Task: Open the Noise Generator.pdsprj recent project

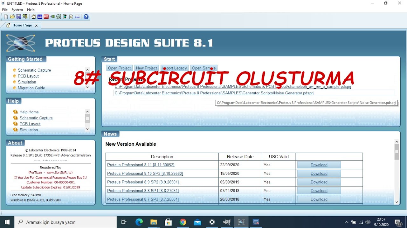Action: coord(214,93)
